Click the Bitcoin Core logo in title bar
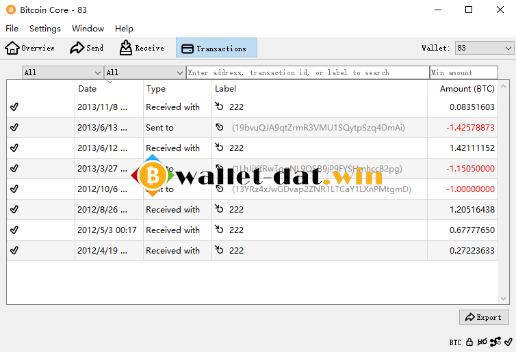The height and width of the screenshot is (352, 516). tap(11, 10)
